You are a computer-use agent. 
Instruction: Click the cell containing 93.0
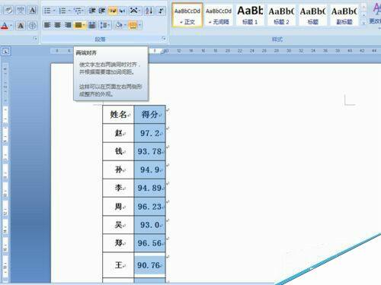coord(150,225)
